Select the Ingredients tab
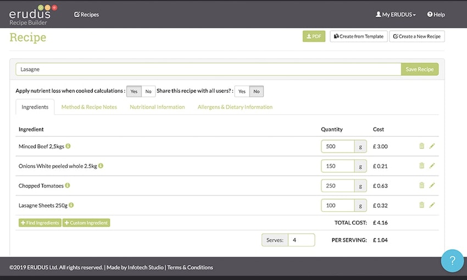 pyautogui.click(x=35, y=107)
